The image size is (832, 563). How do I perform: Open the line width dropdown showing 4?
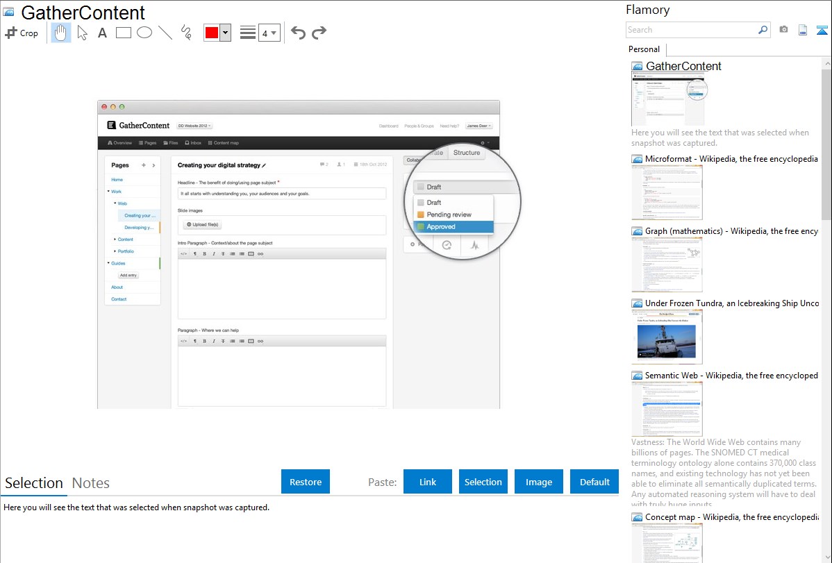pos(269,33)
